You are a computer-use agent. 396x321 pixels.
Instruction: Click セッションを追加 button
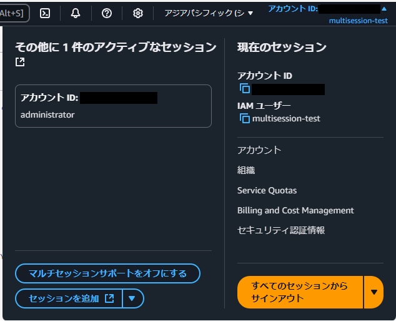pyautogui.click(x=69, y=298)
